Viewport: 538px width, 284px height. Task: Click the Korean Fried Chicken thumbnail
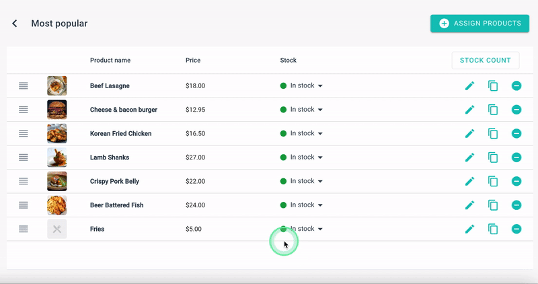point(57,133)
